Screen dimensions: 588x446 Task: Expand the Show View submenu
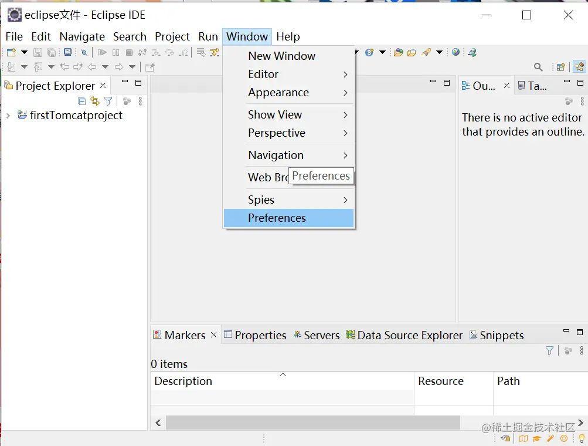[289, 114]
